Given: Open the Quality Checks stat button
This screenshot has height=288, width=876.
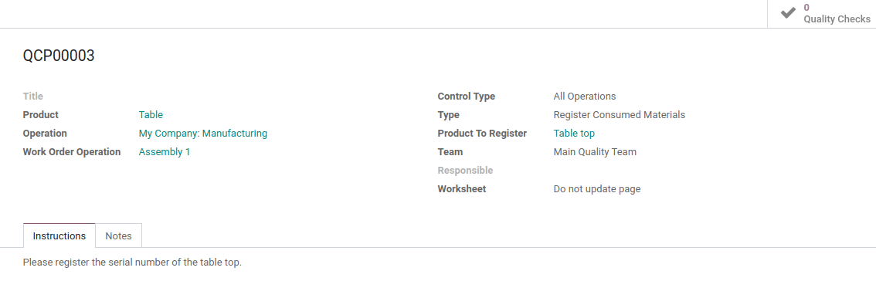Looking at the screenshot, I should tap(821, 13).
